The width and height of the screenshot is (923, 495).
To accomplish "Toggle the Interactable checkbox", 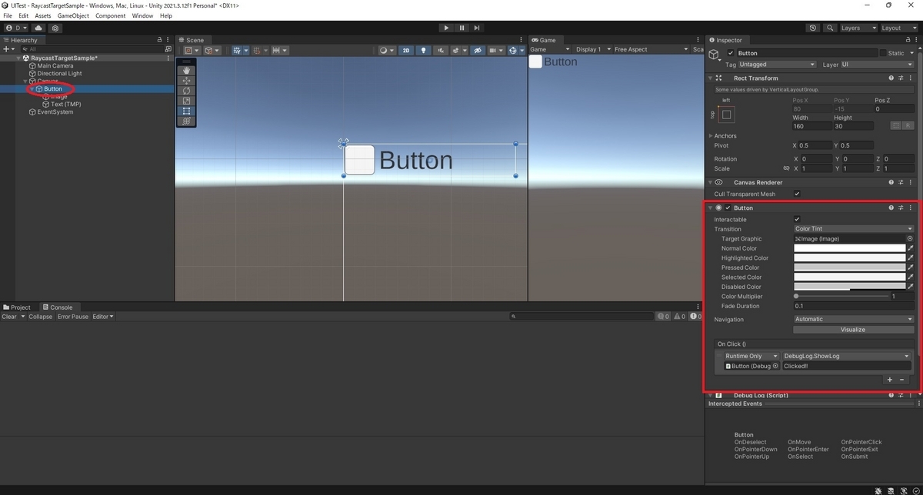I will [x=797, y=219].
